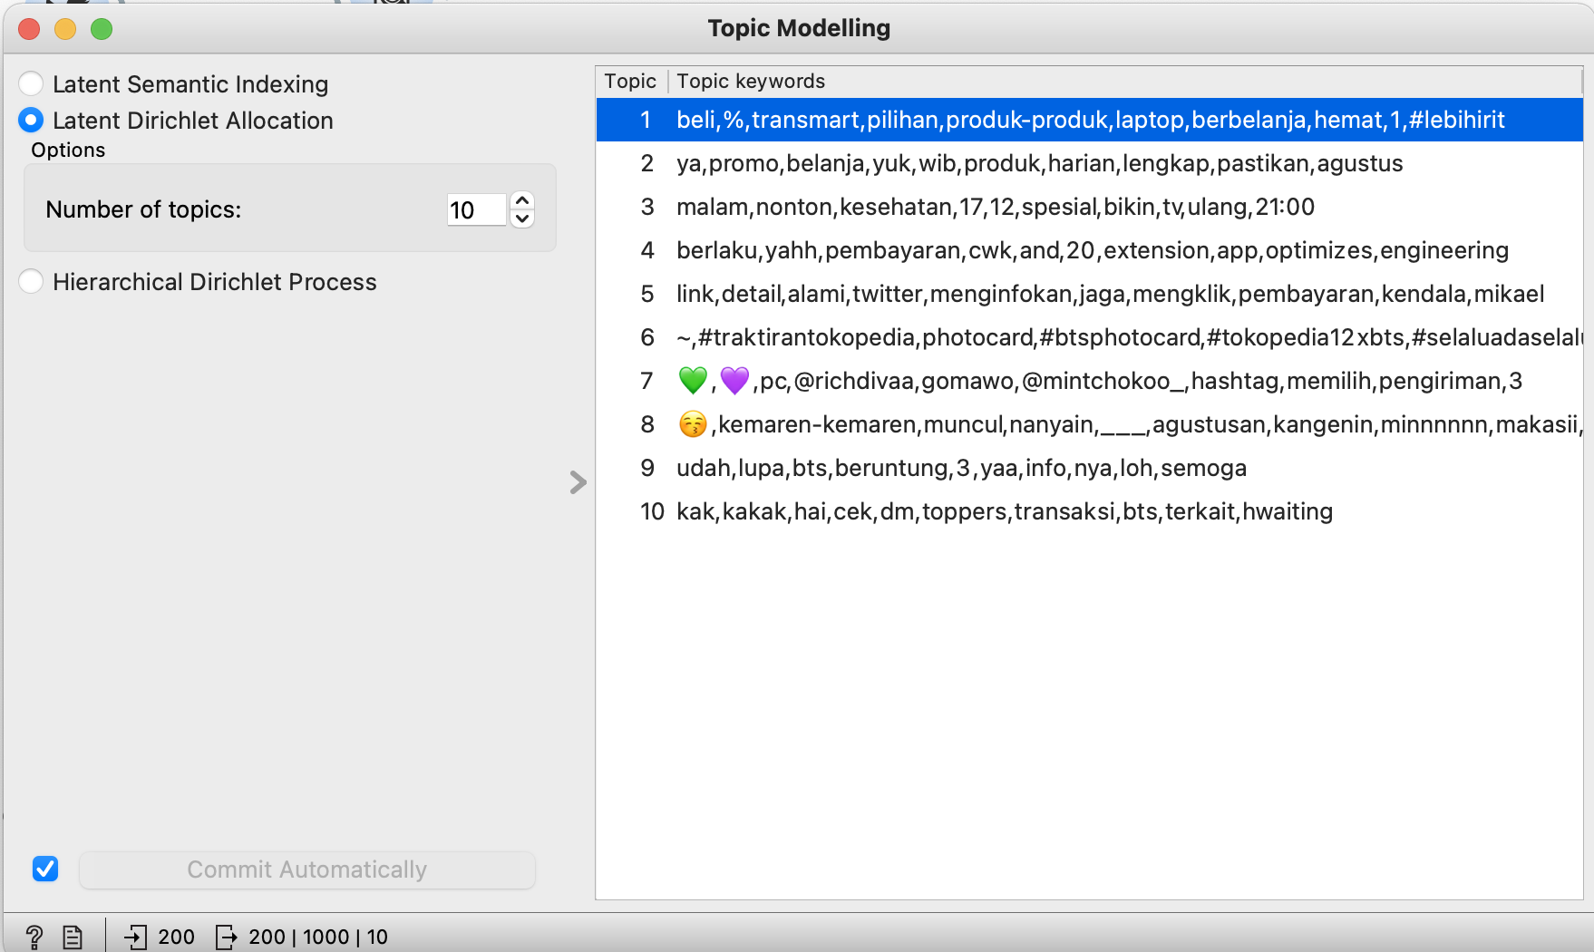Click the Number of topics input field
Viewport: 1594px width, 952px height.
477,209
